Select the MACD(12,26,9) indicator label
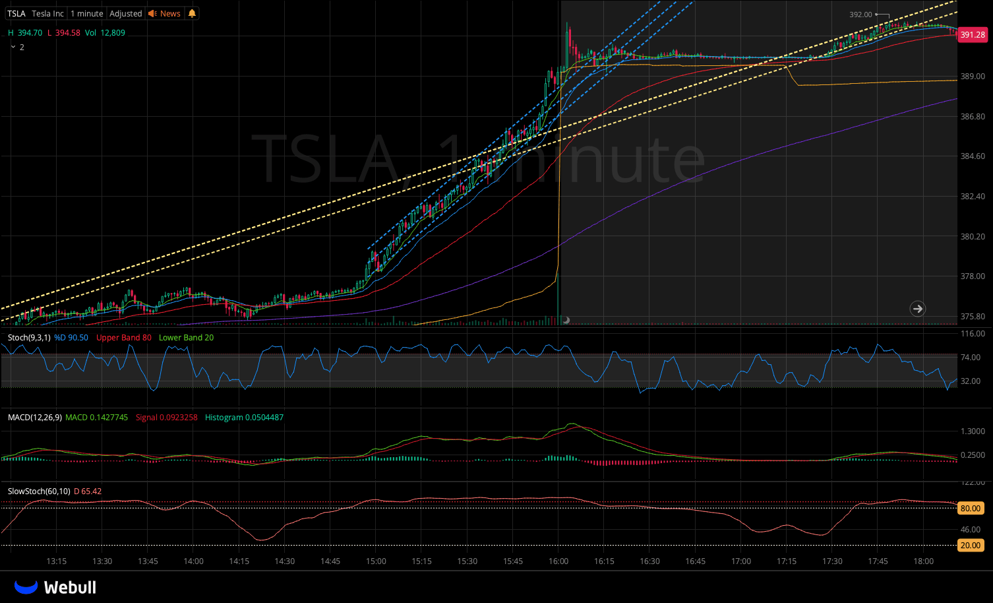The width and height of the screenshot is (993, 603). point(35,417)
